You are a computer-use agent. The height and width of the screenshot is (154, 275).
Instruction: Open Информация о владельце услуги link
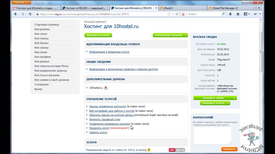109,52
